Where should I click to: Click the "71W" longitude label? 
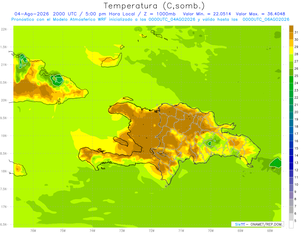pos(181,230)
